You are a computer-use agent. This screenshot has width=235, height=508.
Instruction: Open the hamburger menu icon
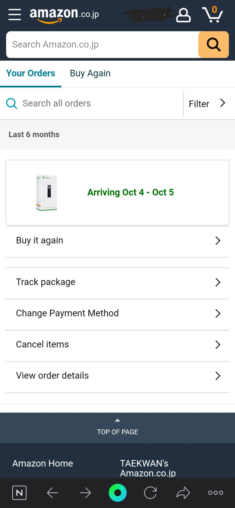click(15, 14)
